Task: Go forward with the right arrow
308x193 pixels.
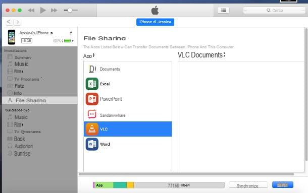Action: [17, 22]
